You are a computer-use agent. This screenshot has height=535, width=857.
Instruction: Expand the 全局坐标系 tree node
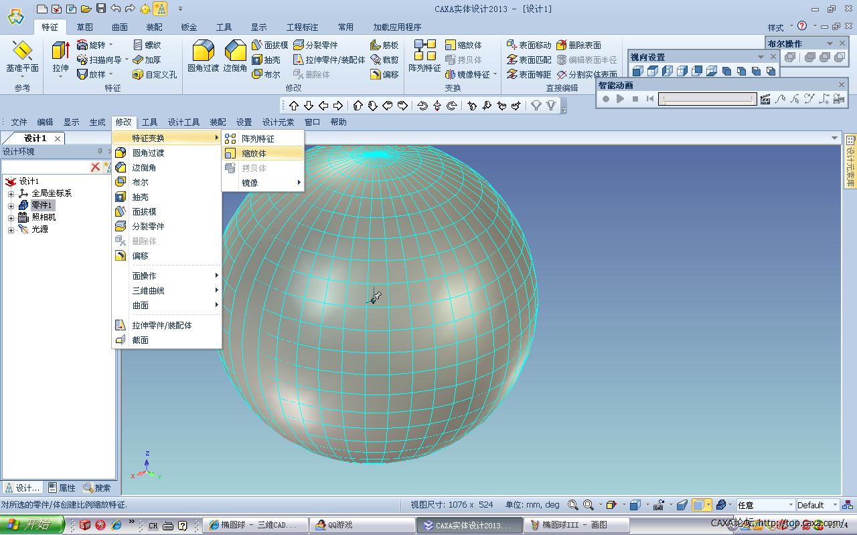click(x=11, y=193)
